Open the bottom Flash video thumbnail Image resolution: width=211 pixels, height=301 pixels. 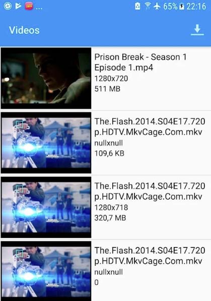click(46, 271)
